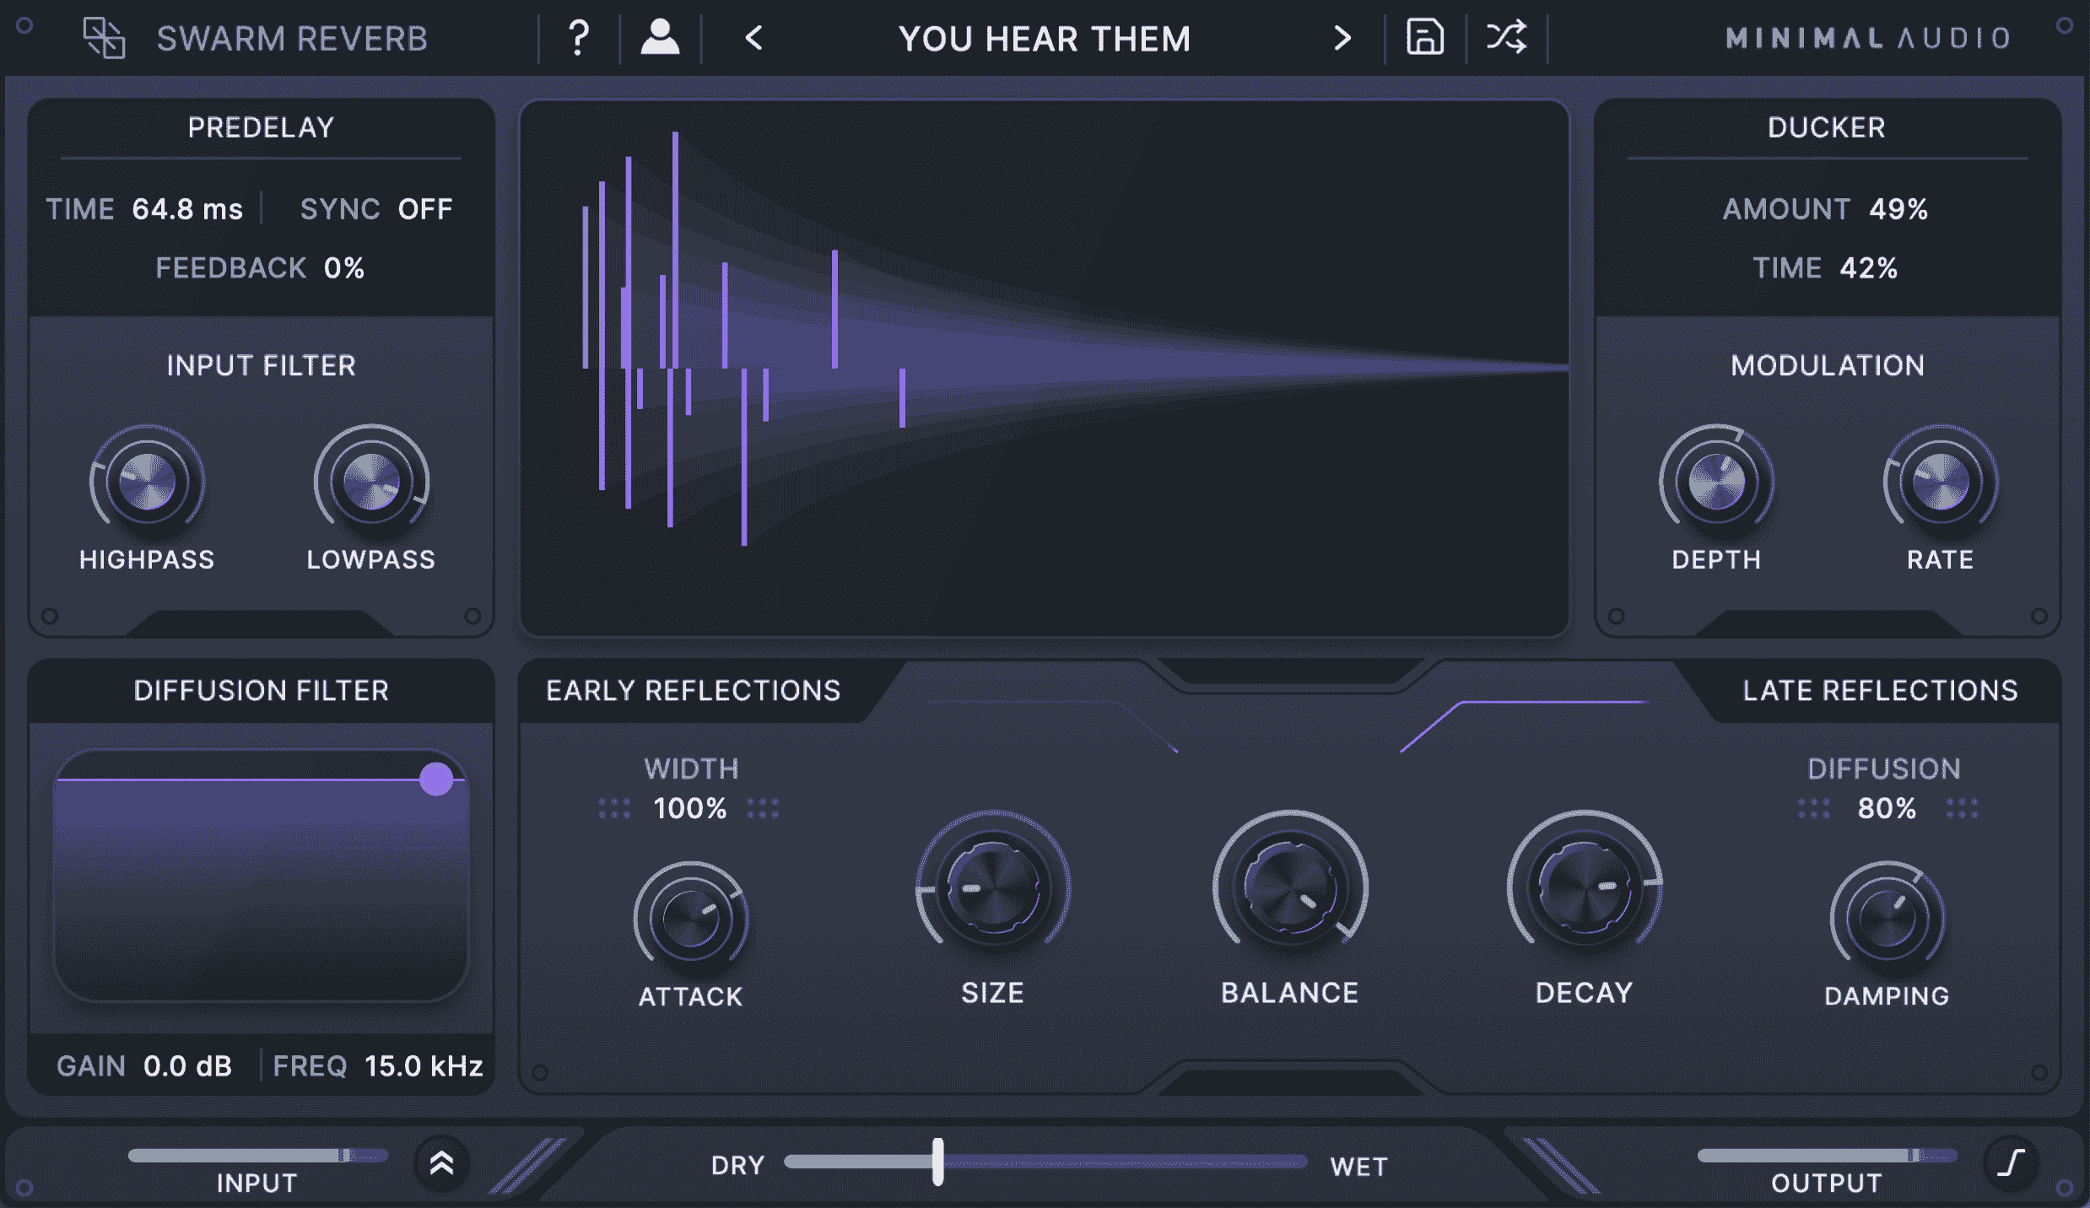Save the preset using the disk icon
The height and width of the screenshot is (1208, 2090).
pos(1425,36)
